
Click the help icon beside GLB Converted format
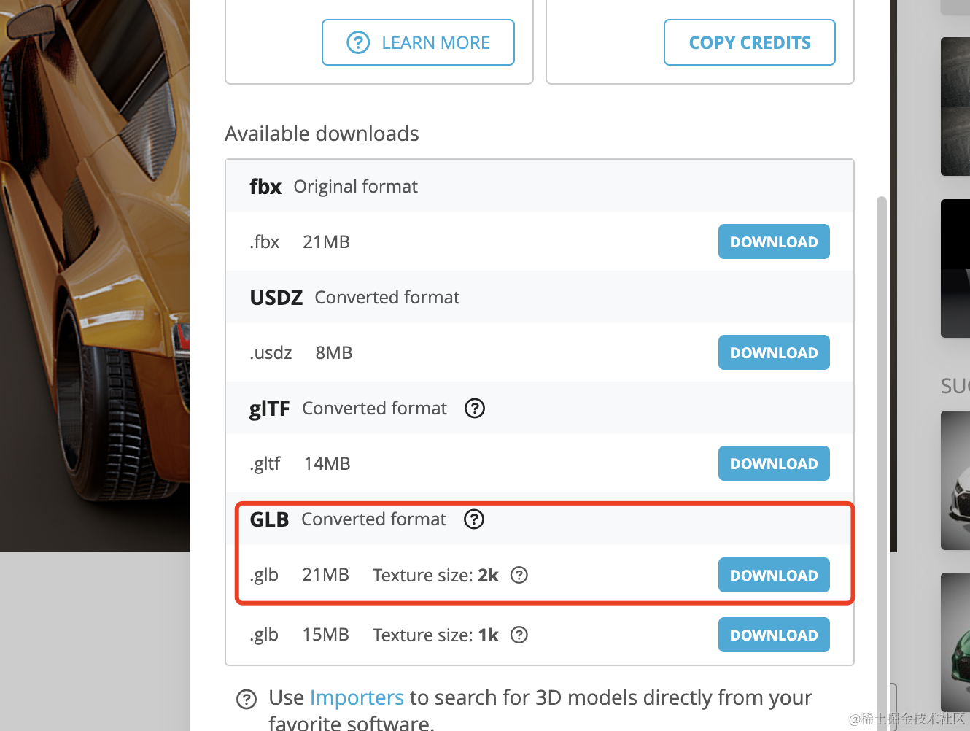[474, 519]
